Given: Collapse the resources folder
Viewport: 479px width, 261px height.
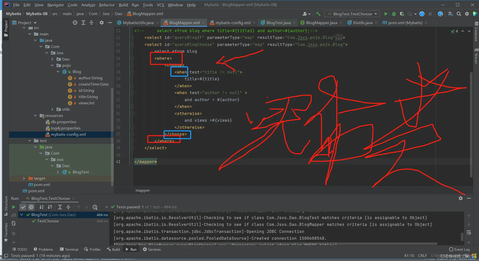Looking at the screenshot, I should click(x=35, y=115).
